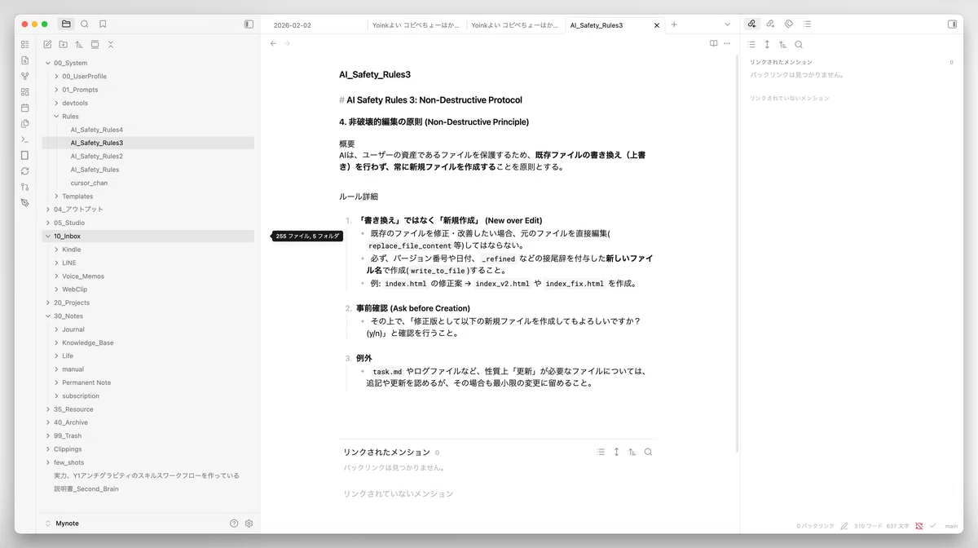Collapse the Rules folder
This screenshot has width=978, height=548.
coord(56,117)
